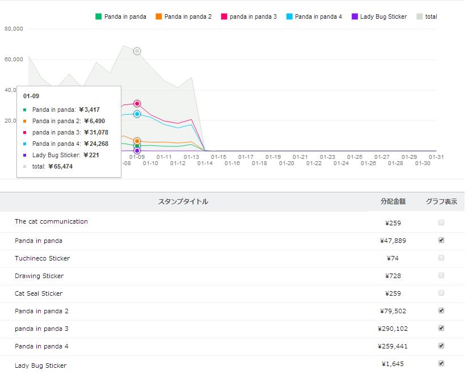
Task: Click the orange Panda in panda 2 data point
Action: tap(137, 141)
